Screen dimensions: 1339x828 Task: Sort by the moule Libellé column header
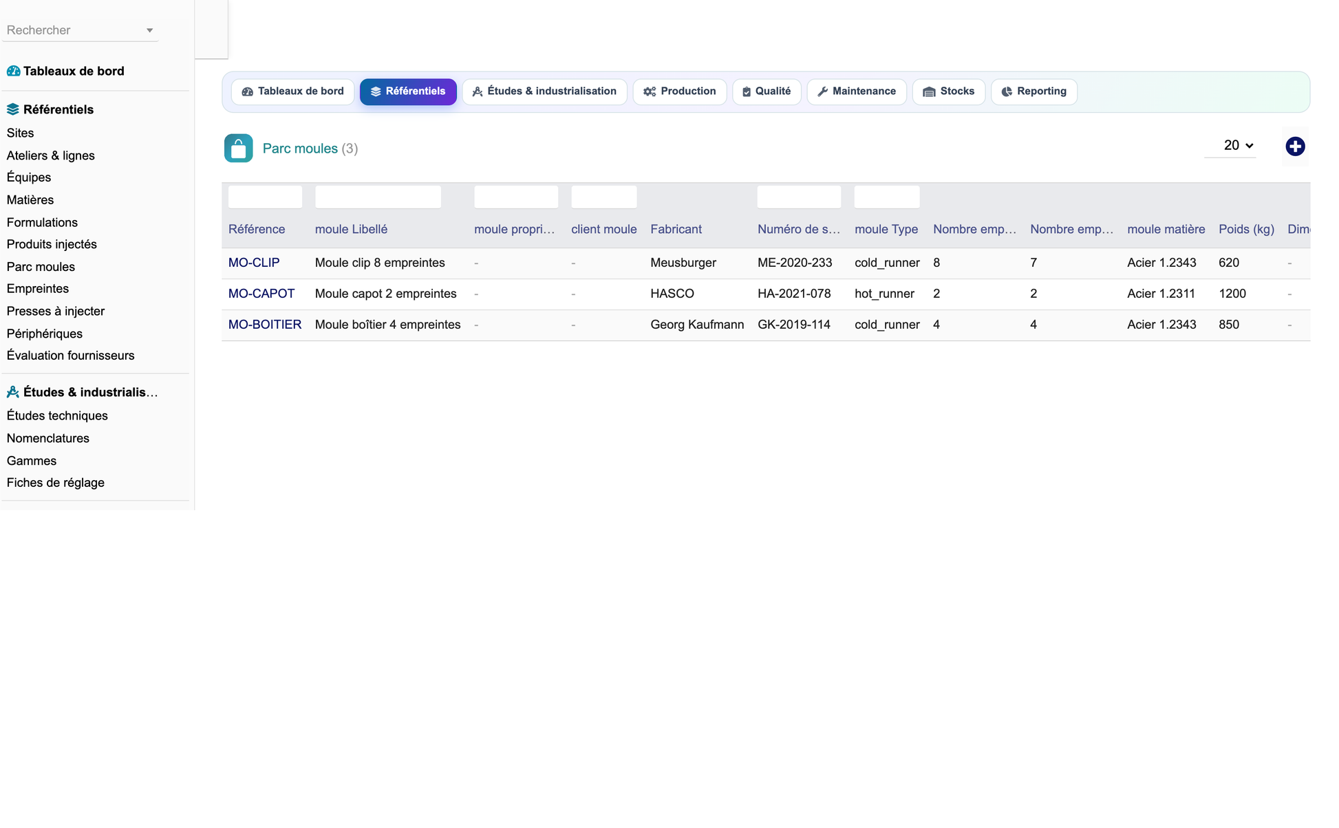click(351, 229)
